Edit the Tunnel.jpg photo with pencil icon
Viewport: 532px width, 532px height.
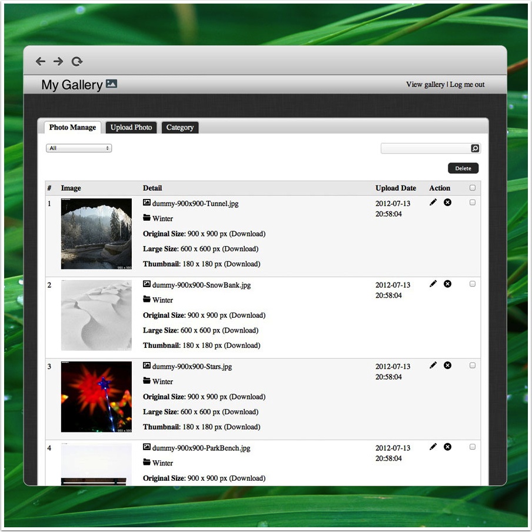click(x=433, y=202)
